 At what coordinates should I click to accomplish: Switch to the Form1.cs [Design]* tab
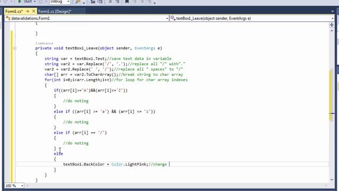coord(55,11)
